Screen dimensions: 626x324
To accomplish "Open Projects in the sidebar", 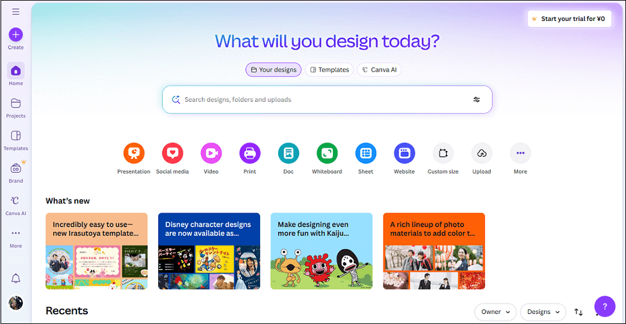I will point(16,108).
